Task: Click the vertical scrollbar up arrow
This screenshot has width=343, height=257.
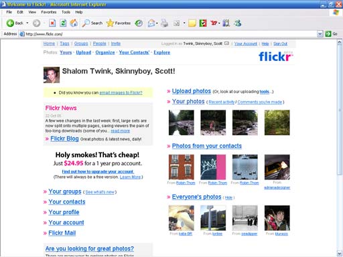Action: (340, 42)
